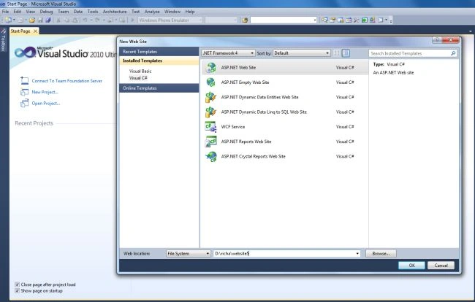475x302 pixels.
Task: Click the Crystal Reports Web Site icon
Action: (x=211, y=156)
